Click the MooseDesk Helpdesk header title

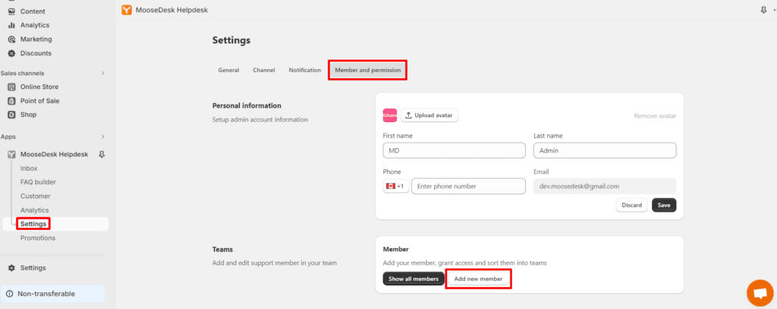[x=171, y=10]
